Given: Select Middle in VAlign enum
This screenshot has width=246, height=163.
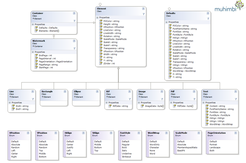Looking at the screenshot, I should [97, 145].
